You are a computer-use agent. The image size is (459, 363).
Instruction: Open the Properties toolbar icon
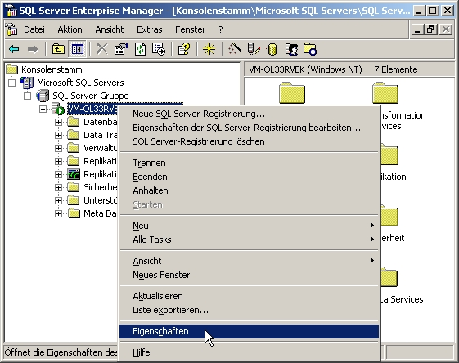(x=121, y=49)
